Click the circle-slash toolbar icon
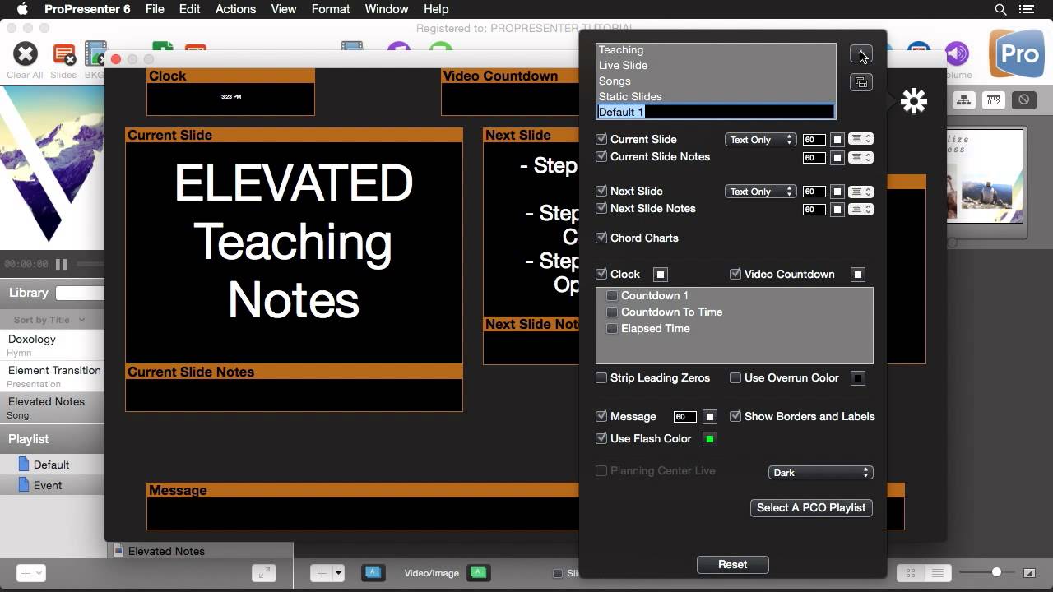 1023,100
